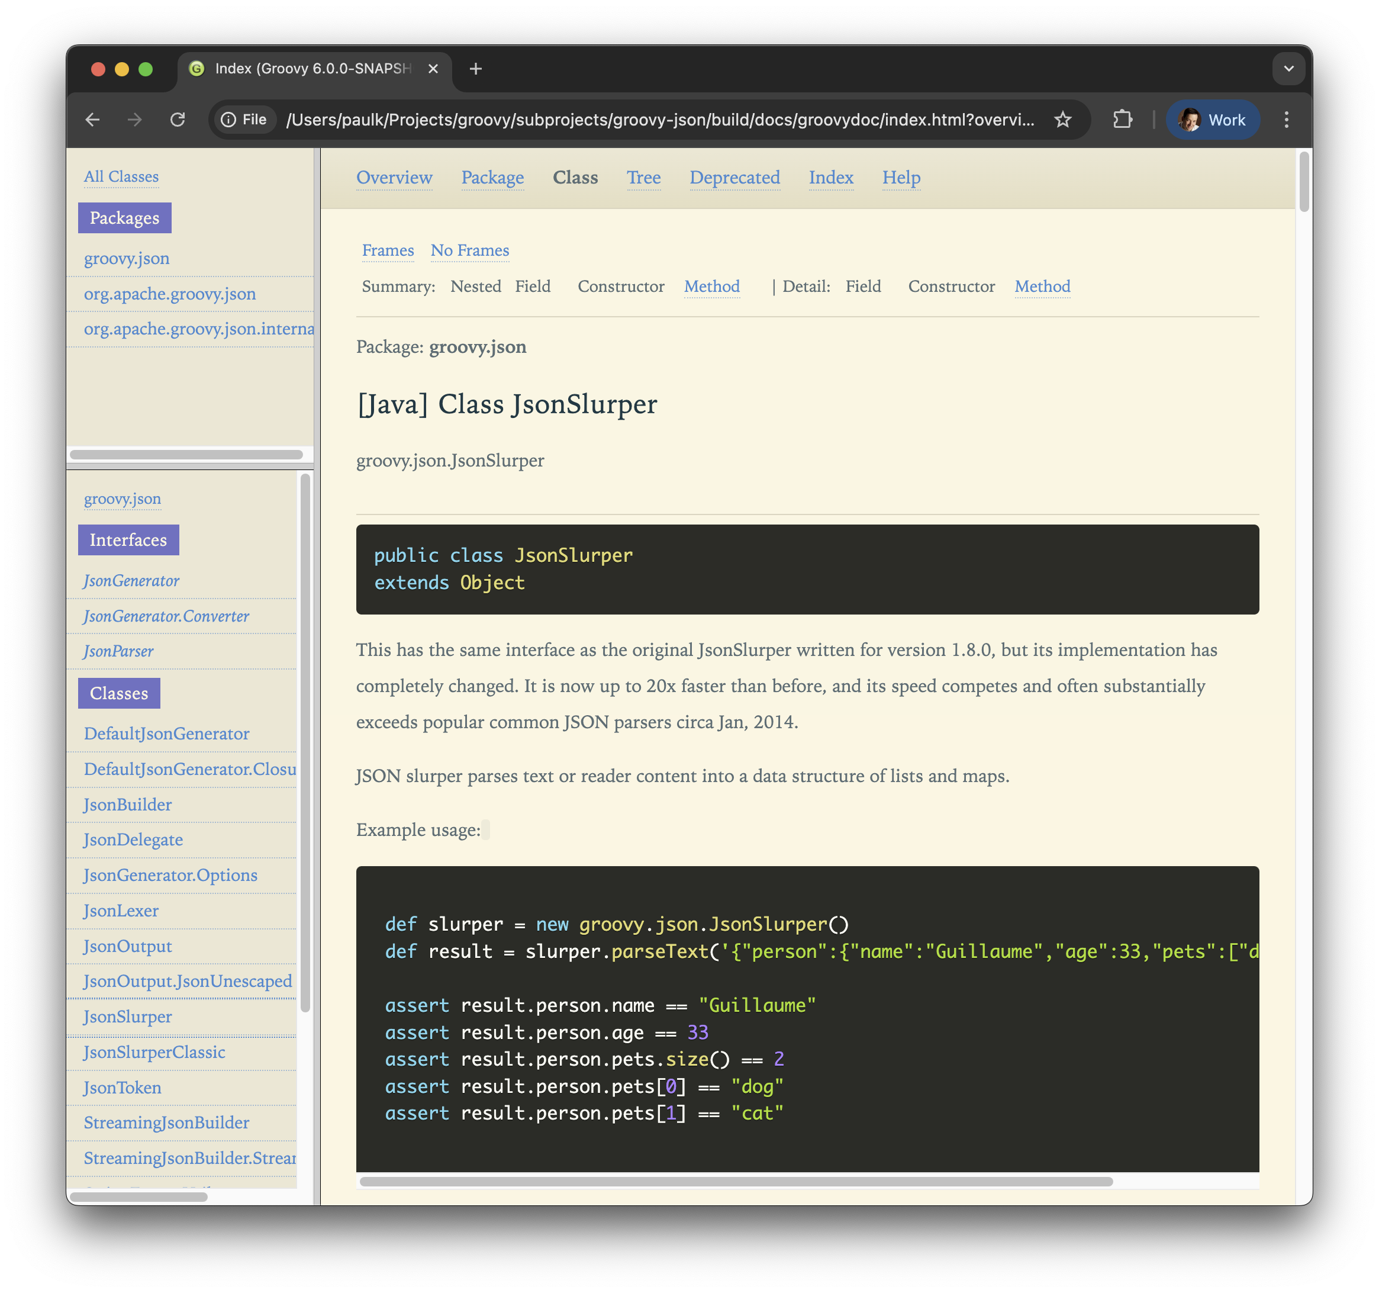Jump to Method summary section
1379x1293 pixels.
[712, 287]
